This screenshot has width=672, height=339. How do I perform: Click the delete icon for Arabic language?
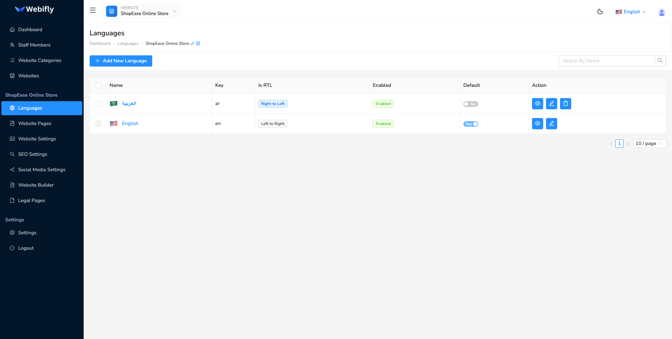565,104
